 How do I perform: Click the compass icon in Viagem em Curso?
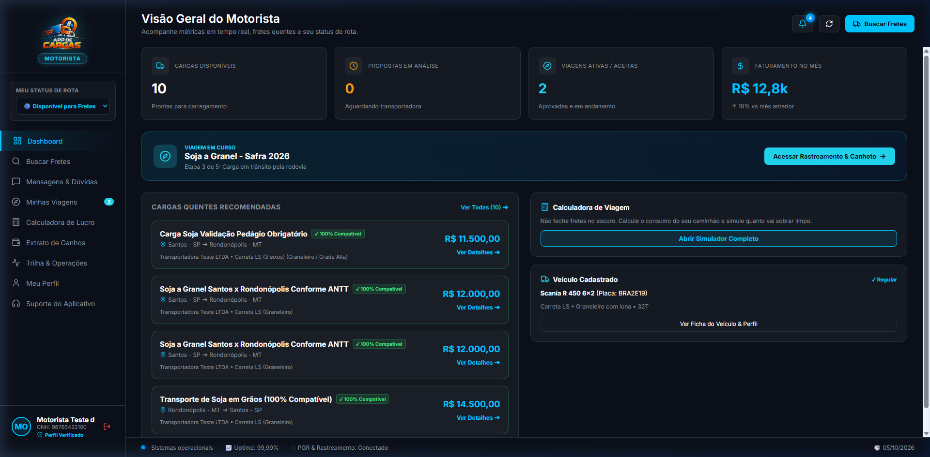[165, 156]
